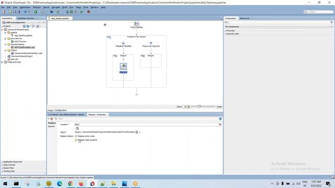Open Google Chrome from the taskbar
335x188 pixels.
click(70, 183)
